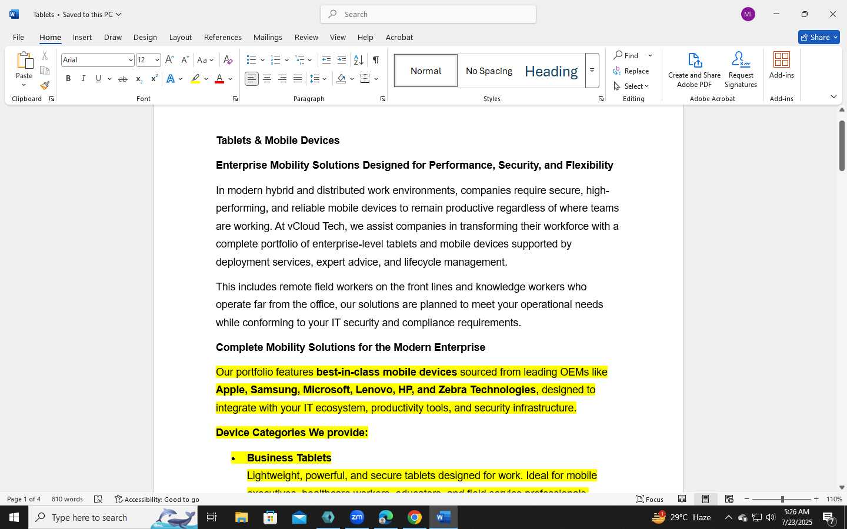Toggle Align Left paragraph alignment

252,79
